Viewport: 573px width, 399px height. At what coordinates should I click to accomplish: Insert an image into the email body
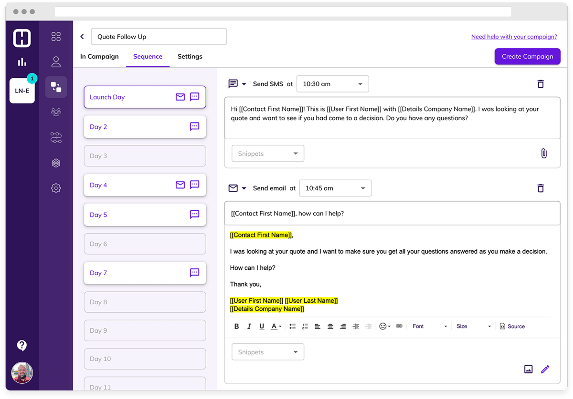tap(528, 369)
